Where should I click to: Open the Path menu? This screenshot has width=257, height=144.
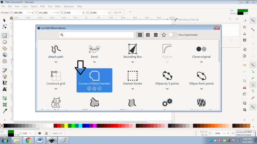click(x=43, y=6)
